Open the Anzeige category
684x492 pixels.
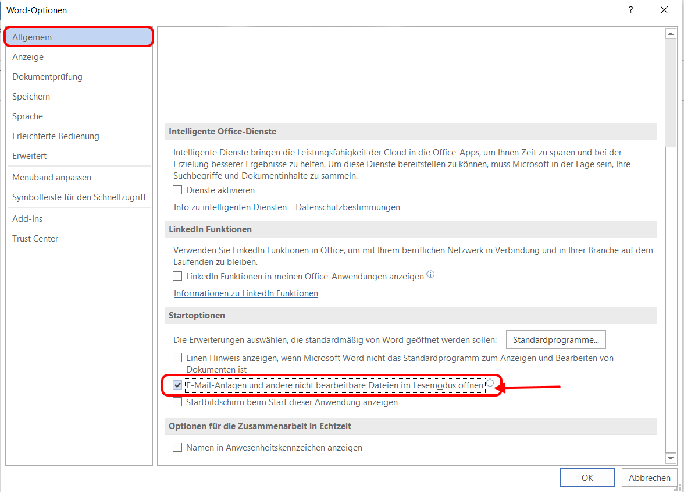pos(79,56)
